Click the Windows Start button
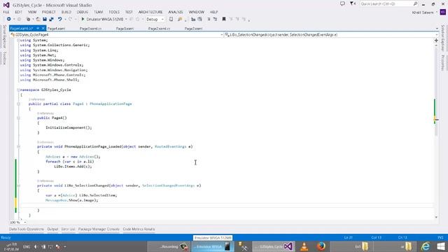 [440, 246]
